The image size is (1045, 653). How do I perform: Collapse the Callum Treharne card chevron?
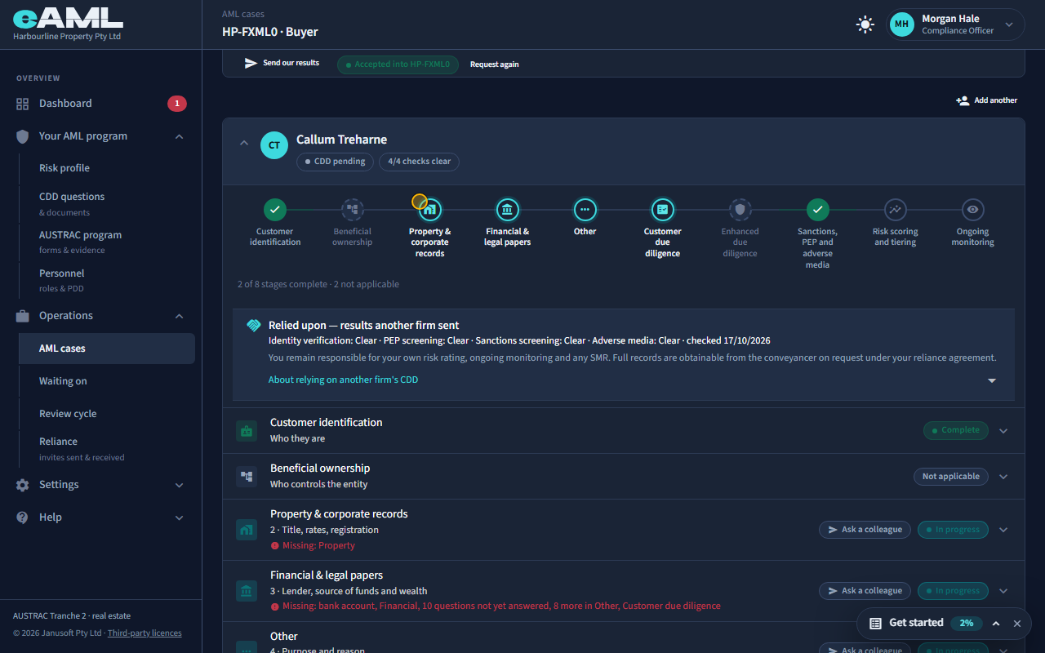point(243,143)
